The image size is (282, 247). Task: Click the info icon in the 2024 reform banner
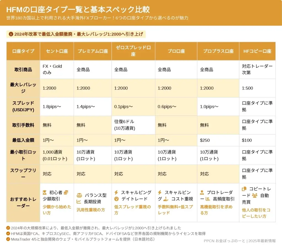tap(11, 34)
